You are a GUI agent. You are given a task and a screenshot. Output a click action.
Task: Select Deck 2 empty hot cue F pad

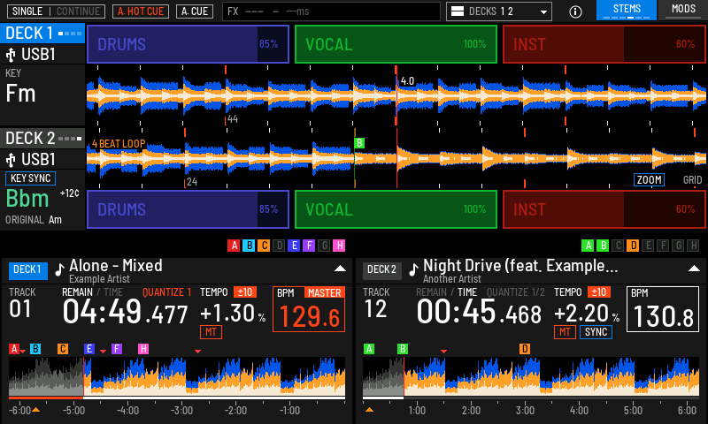(663, 246)
